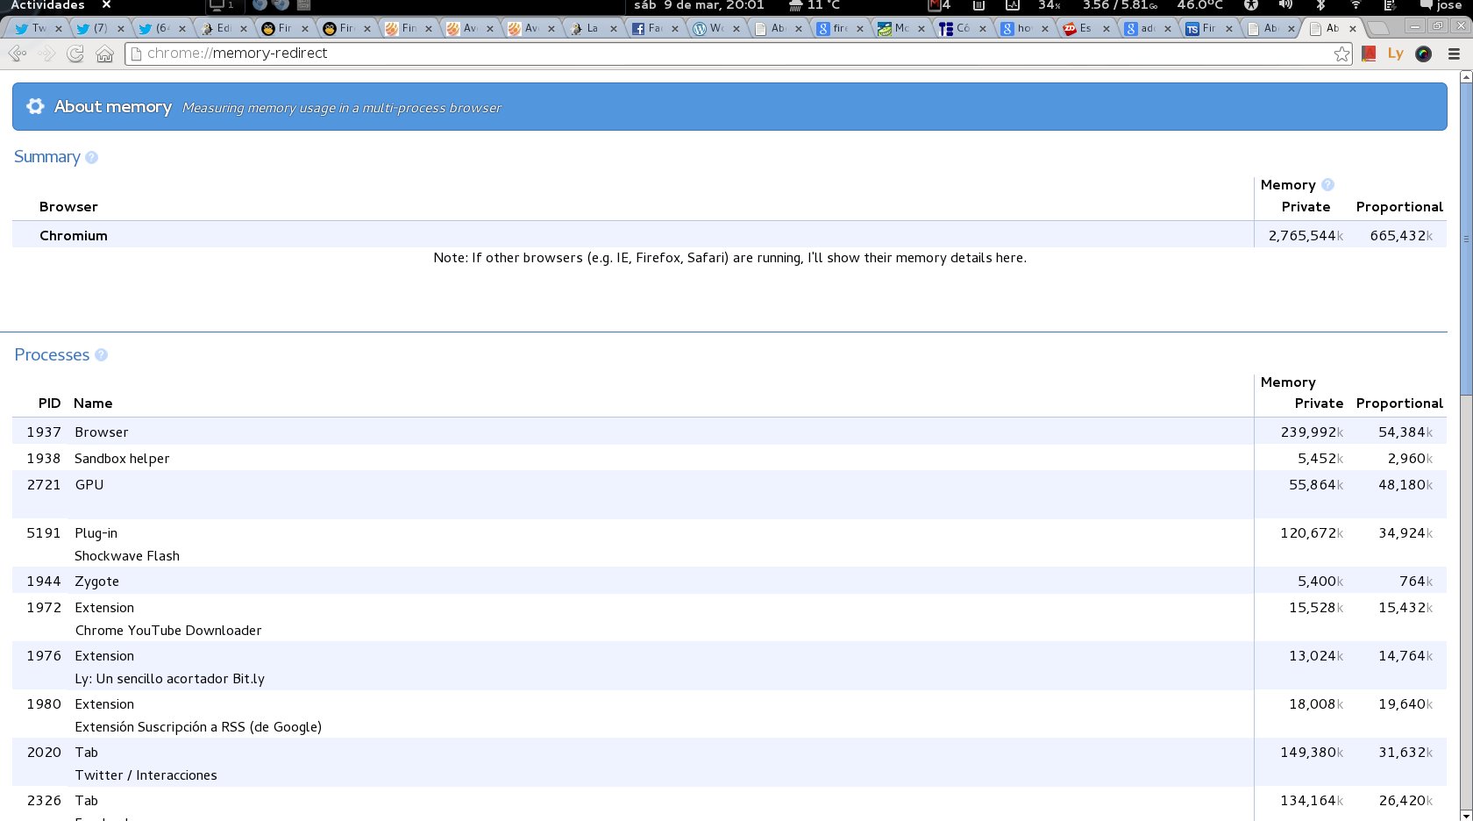Select the Chromium summary row

pyautogui.click(x=729, y=235)
